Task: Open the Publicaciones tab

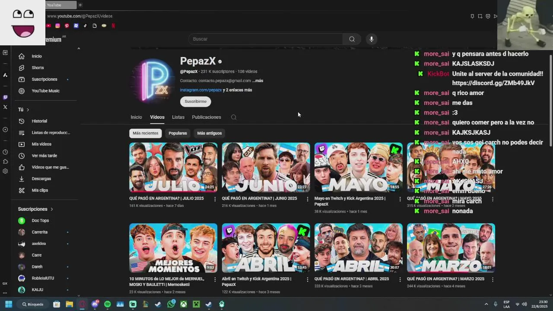Action: 207,117
